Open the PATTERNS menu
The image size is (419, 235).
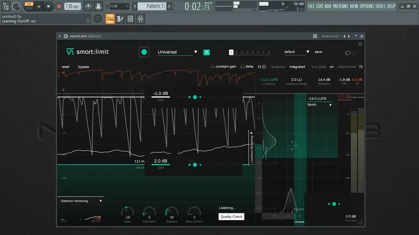(340, 6)
